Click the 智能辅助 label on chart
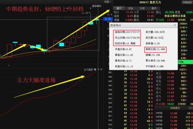 click(96, 6)
